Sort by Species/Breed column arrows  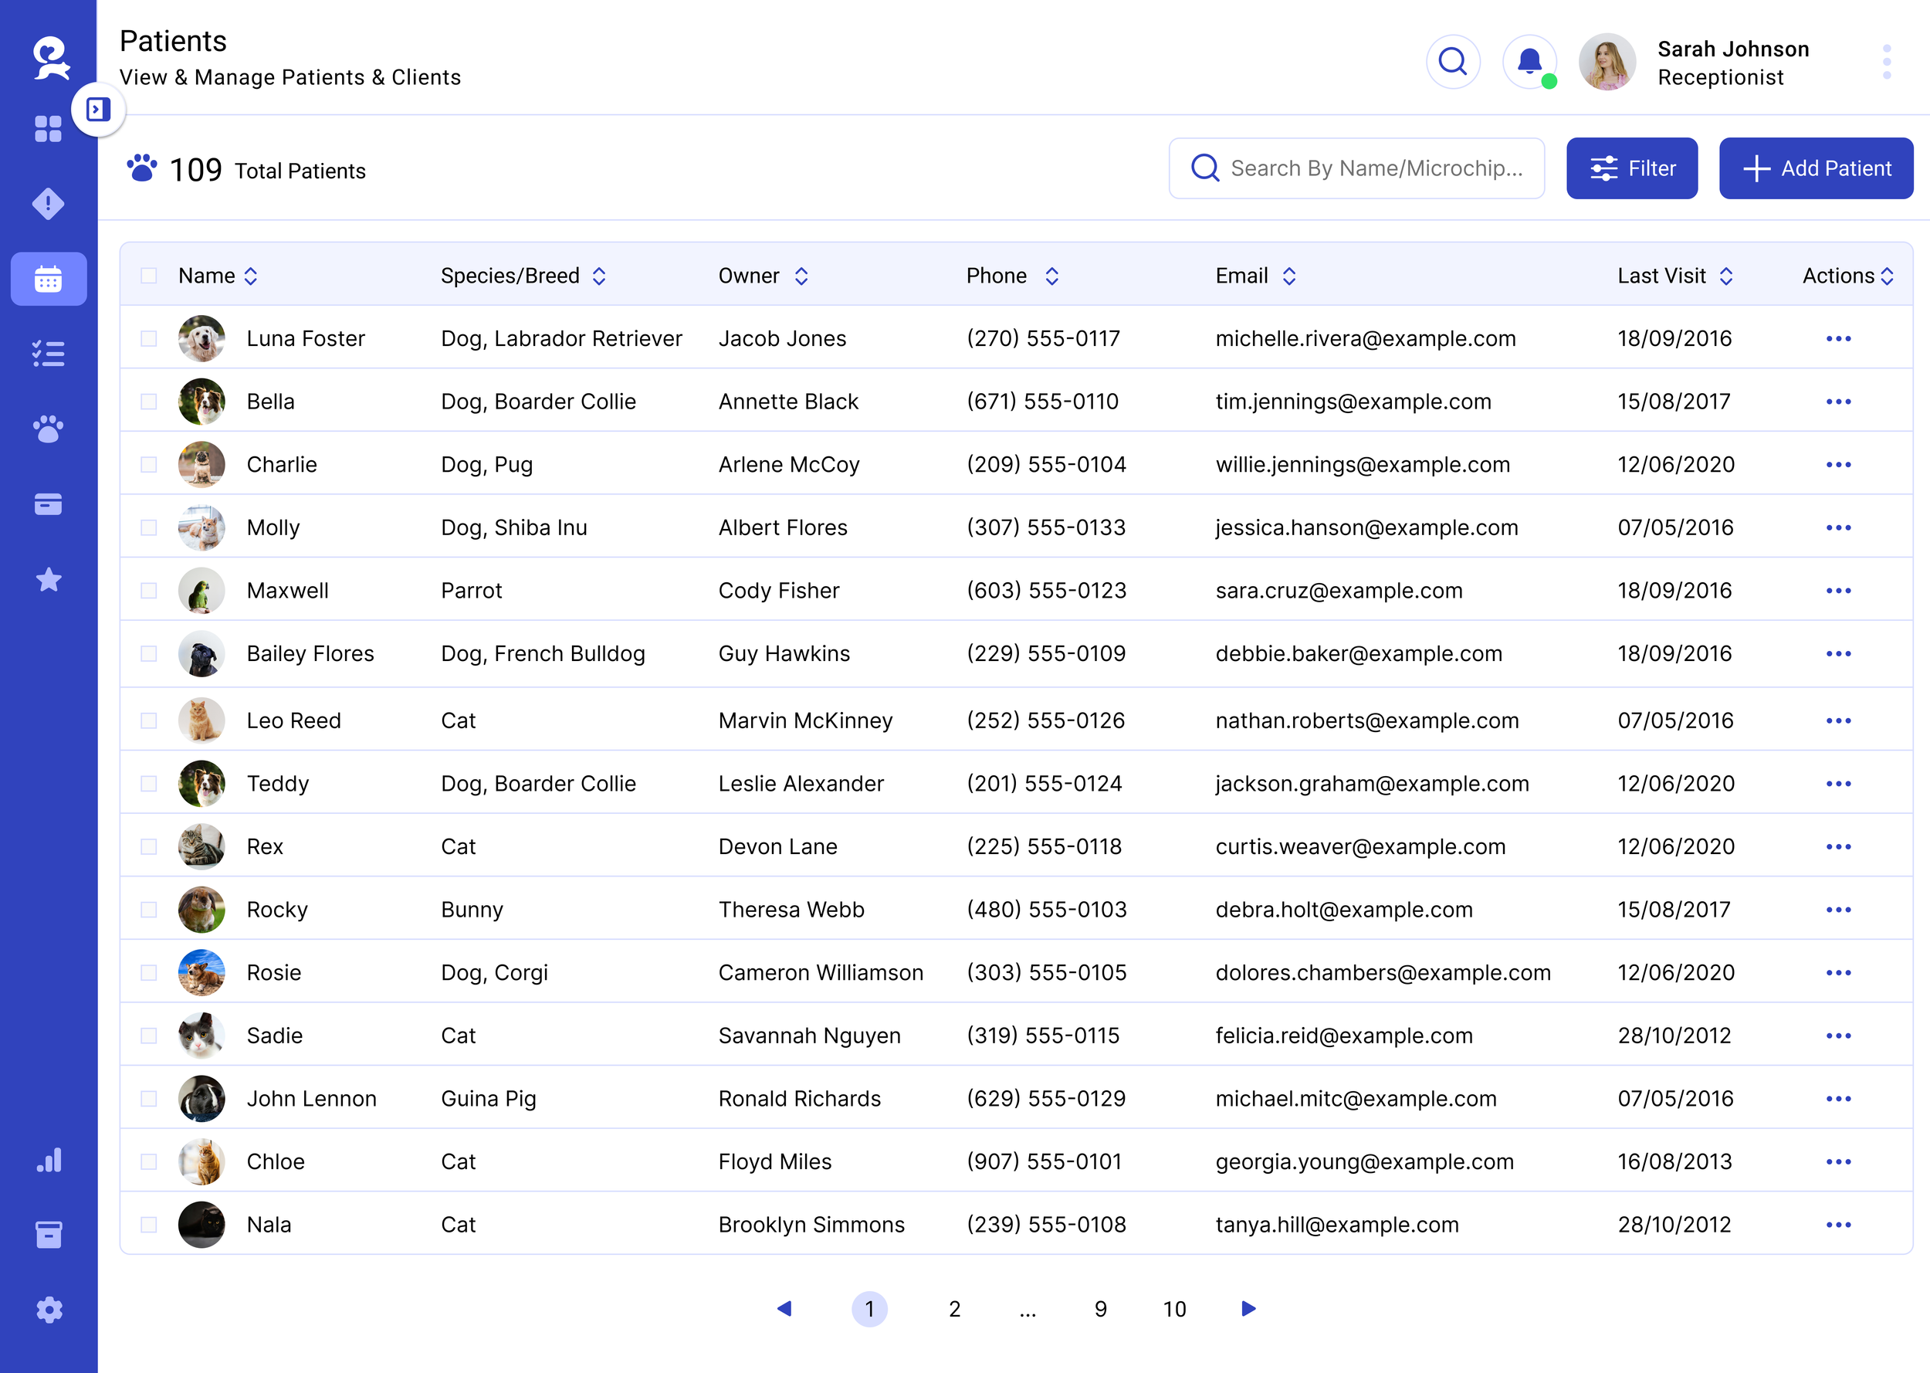(599, 276)
